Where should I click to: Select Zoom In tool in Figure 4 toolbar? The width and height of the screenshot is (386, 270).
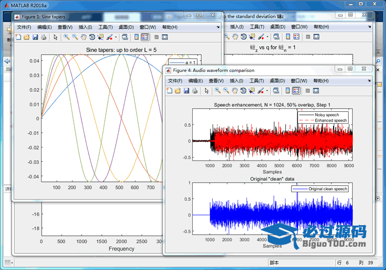click(217, 91)
